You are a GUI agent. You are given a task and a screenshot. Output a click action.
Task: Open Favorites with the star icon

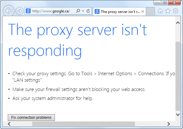point(168,11)
